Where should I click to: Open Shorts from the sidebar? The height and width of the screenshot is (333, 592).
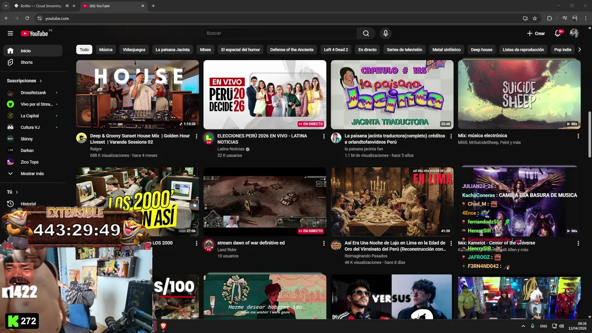pos(32,62)
